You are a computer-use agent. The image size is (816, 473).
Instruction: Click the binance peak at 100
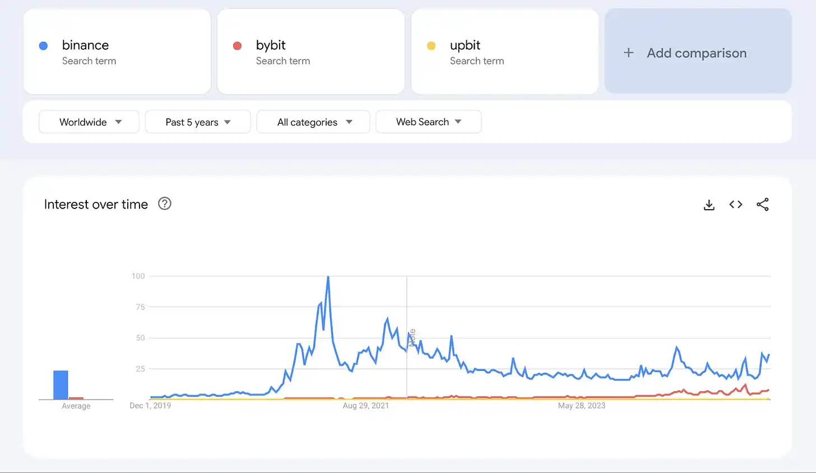click(x=328, y=277)
